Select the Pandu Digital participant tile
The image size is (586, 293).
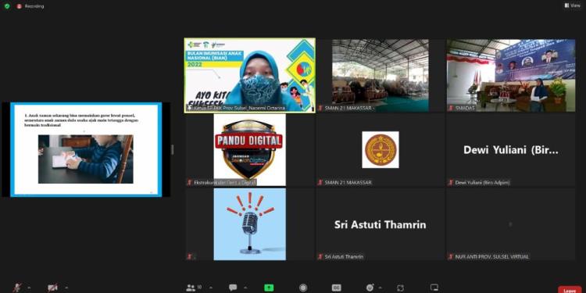click(250, 149)
